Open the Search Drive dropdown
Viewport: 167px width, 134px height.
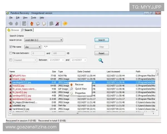click(61, 40)
